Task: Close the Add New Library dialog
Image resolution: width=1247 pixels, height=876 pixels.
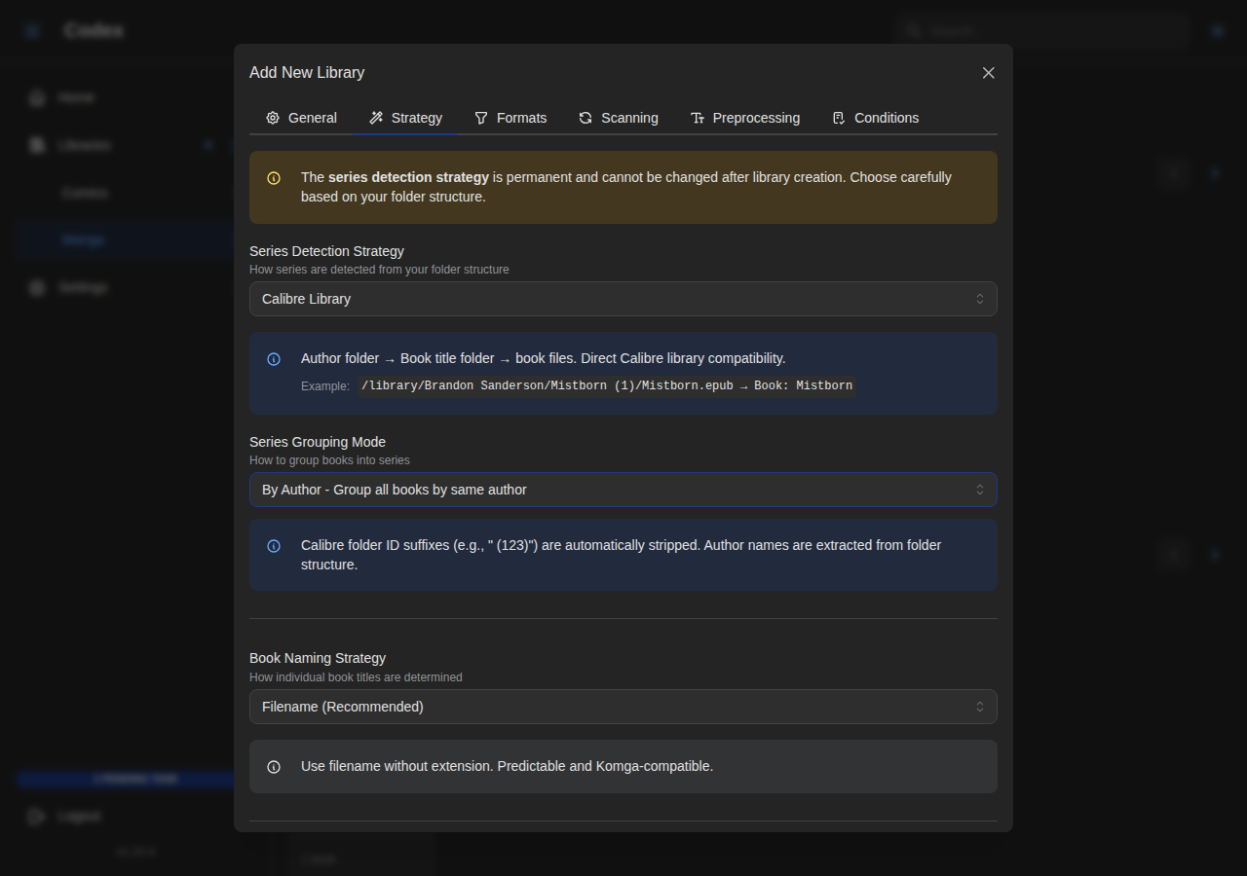Action: tap(988, 73)
